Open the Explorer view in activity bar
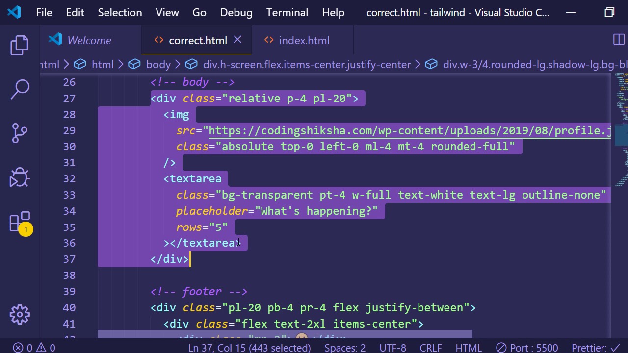 [20, 45]
